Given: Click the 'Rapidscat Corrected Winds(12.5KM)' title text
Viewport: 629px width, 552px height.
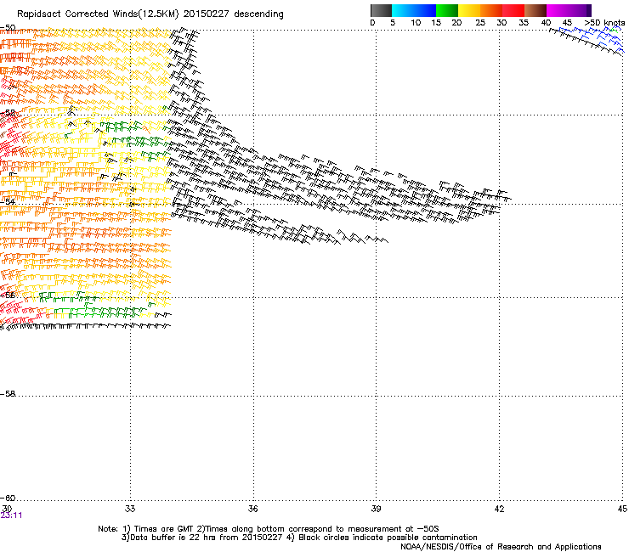Looking at the screenshot, I should click(98, 14).
